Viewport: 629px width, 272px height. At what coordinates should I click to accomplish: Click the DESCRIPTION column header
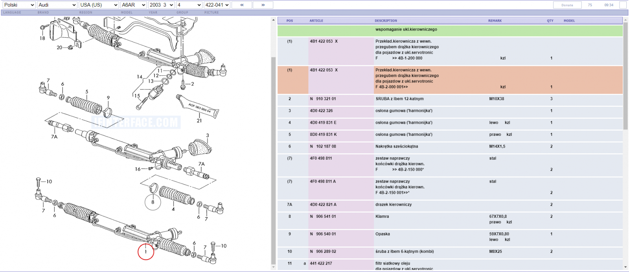386,21
